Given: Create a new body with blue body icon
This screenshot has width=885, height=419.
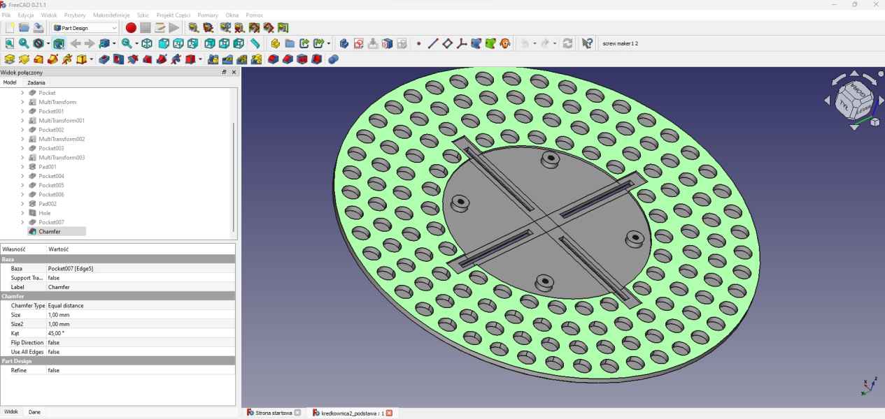Looking at the screenshot, I should (344, 43).
